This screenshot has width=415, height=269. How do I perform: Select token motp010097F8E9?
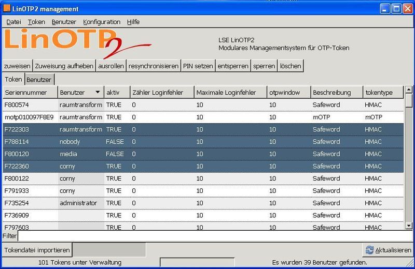coord(203,117)
